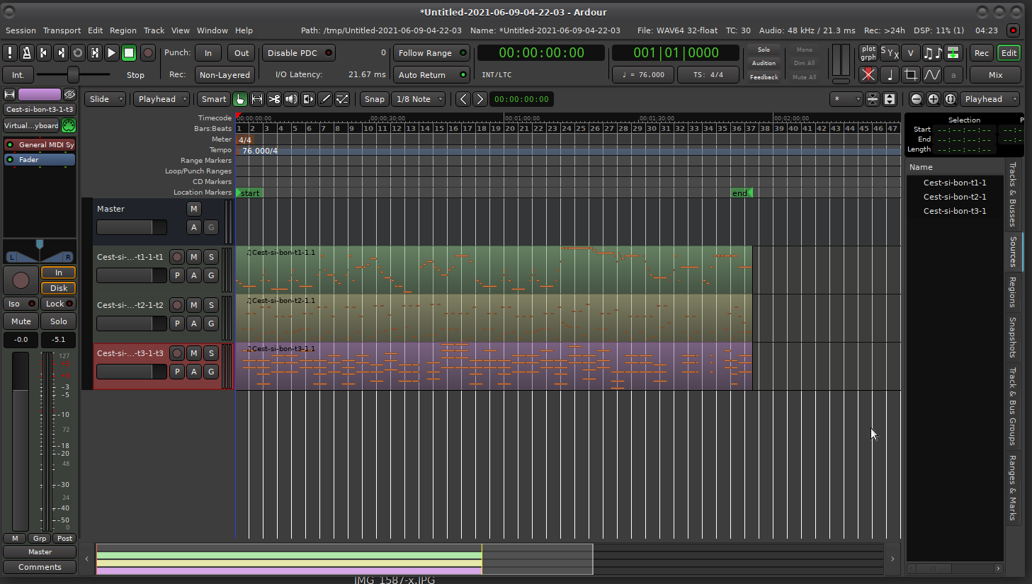1032x584 pixels.
Task: Click the global record button
Action: 148,53
